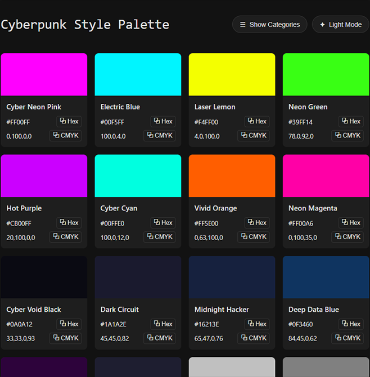The width and height of the screenshot is (370, 377).
Task: Click the 84,45,0,62 CMYK value
Action: [x=303, y=338]
